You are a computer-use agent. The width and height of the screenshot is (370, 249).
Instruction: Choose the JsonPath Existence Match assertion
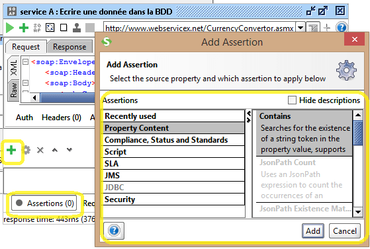click(304, 209)
